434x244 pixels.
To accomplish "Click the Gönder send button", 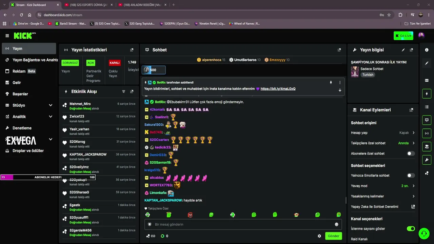I will 333,236.
